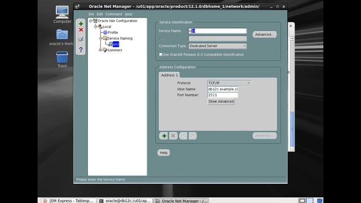The width and height of the screenshot is (361, 203).
Task: Open the Computer desktop icon
Action: coord(62,15)
